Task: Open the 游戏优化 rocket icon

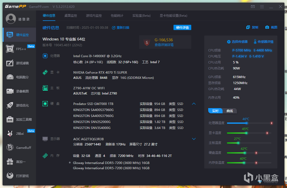Action: coord(10,105)
